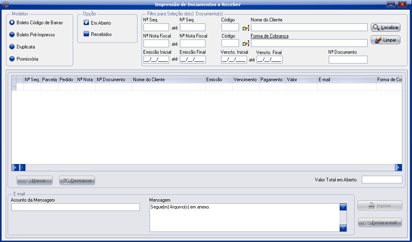Click the Assunto da Mensagem field
Viewport: 412px width, 242px height.
76,207
